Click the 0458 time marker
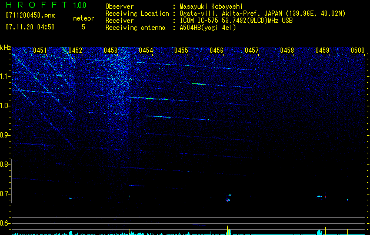 287,51
